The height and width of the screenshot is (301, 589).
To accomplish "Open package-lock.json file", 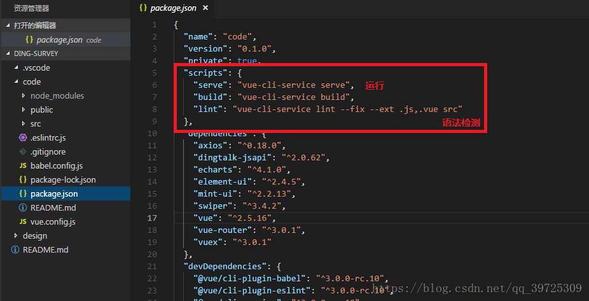I will pyautogui.click(x=63, y=179).
